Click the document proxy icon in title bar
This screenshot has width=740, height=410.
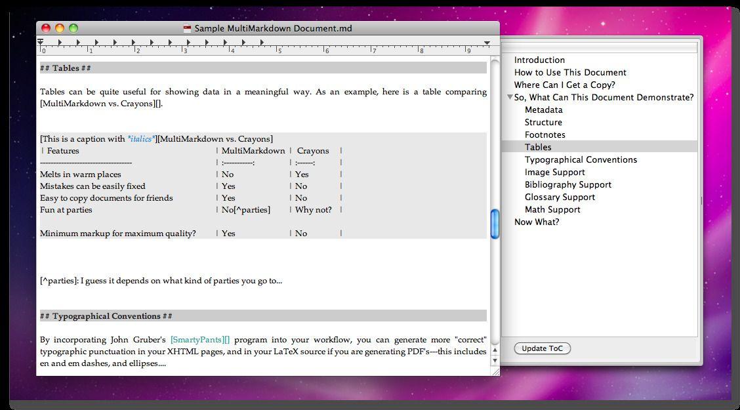coord(188,28)
